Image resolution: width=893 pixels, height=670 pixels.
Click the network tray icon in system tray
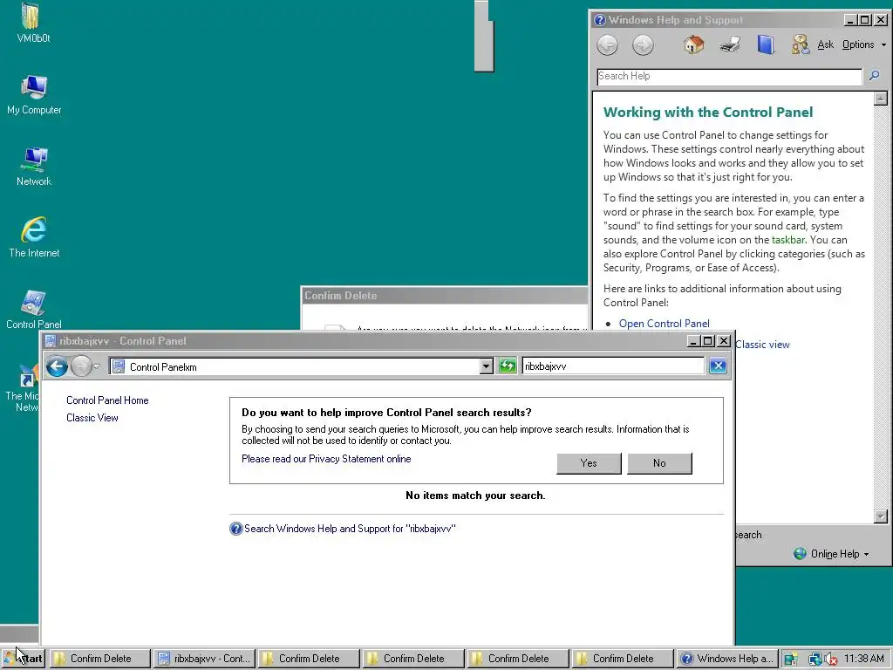(815, 660)
